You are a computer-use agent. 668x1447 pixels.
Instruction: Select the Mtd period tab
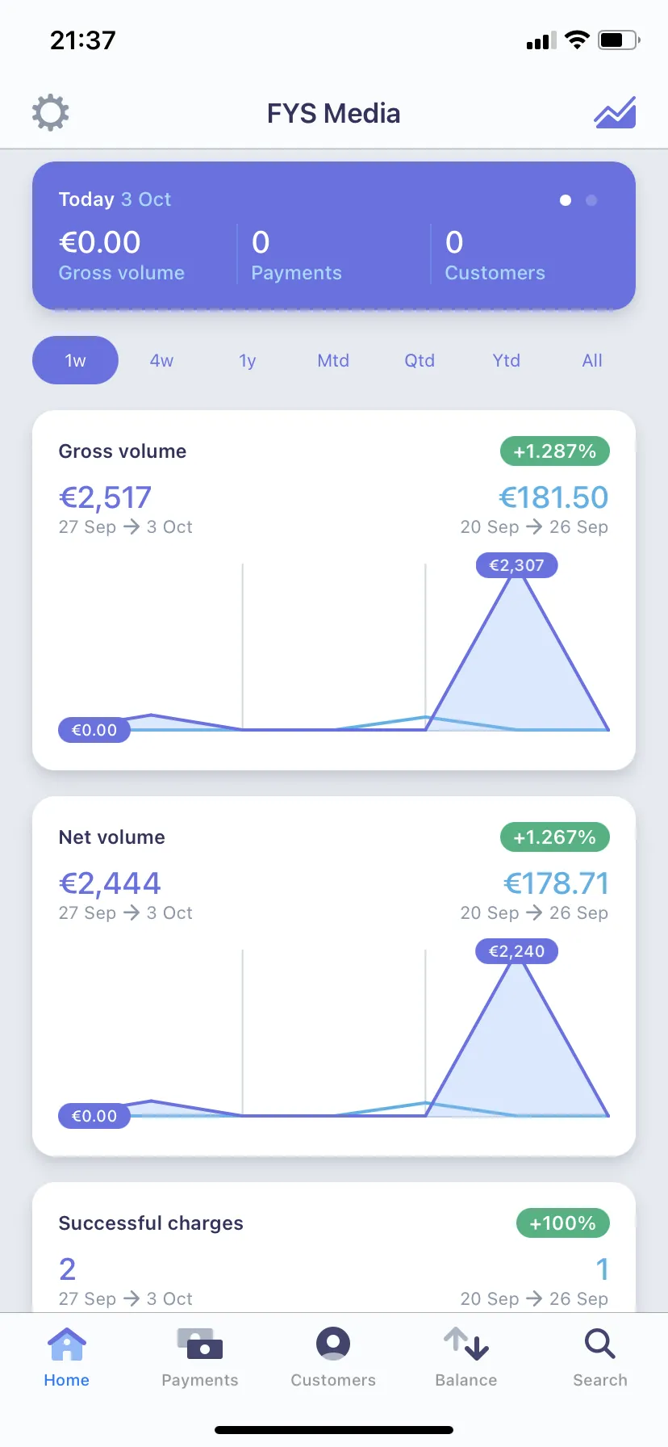pyautogui.click(x=333, y=360)
